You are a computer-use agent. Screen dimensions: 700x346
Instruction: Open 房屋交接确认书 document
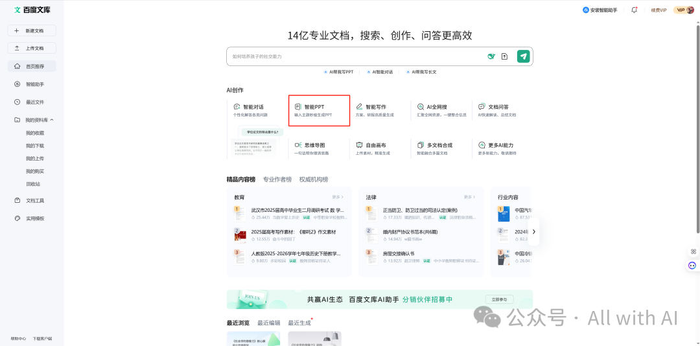click(x=398, y=253)
